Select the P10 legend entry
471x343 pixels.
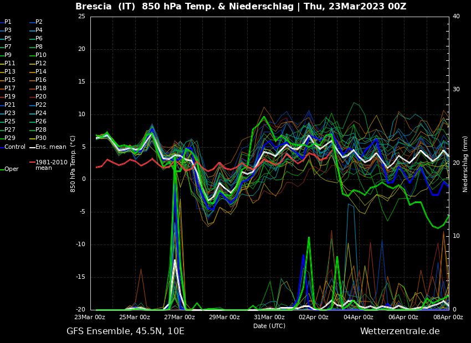click(40, 55)
